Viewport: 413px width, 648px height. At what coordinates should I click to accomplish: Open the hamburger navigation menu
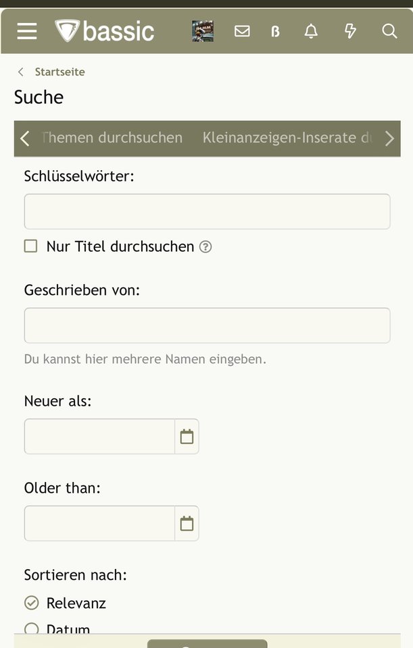tap(27, 31)
